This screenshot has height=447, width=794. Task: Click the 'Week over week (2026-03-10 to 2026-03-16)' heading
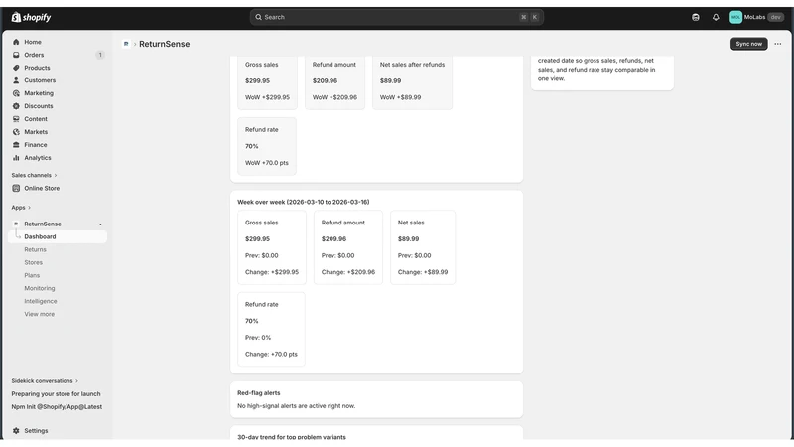coord(304,202)
